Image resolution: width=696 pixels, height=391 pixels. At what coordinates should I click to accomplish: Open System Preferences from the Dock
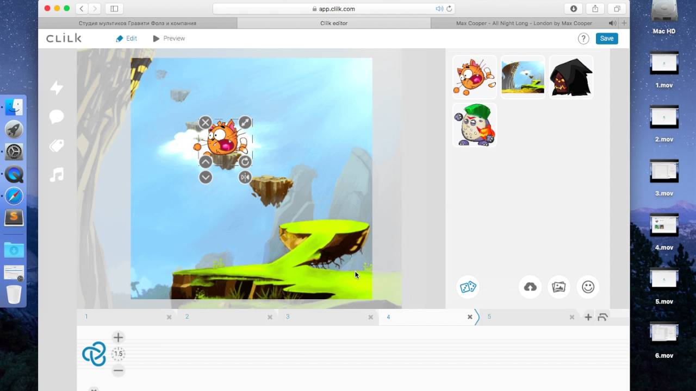click(x=14, y=152)
